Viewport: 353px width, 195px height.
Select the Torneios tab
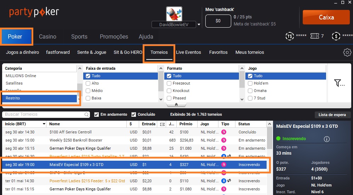[x=159, y=52]
